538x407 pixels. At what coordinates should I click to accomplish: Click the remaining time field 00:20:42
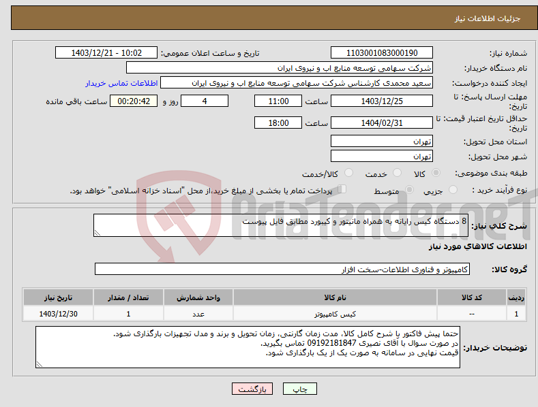pyautogui.click(x=134, y=101)
